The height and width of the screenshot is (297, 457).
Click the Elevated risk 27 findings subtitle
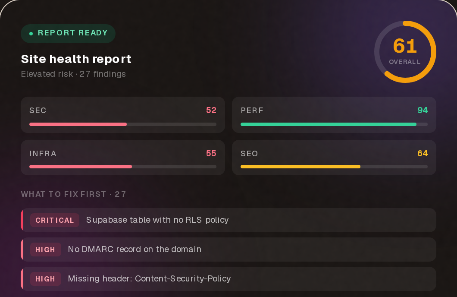73,74
